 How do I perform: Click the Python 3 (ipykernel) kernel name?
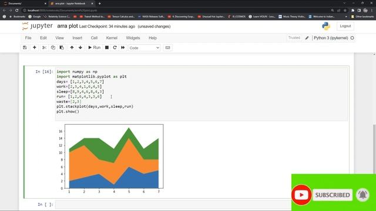click(331, 38)
